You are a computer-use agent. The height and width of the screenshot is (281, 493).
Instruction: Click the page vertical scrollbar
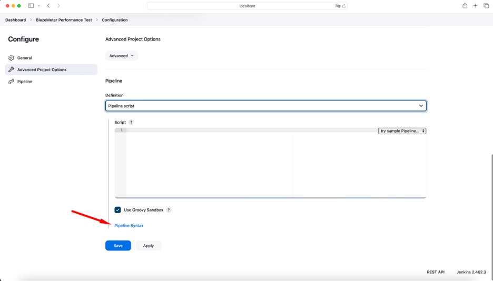point(491,217)
